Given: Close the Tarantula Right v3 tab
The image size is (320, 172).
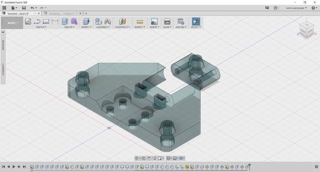Looking at the screenshot, I should click(x=80, y=13).
